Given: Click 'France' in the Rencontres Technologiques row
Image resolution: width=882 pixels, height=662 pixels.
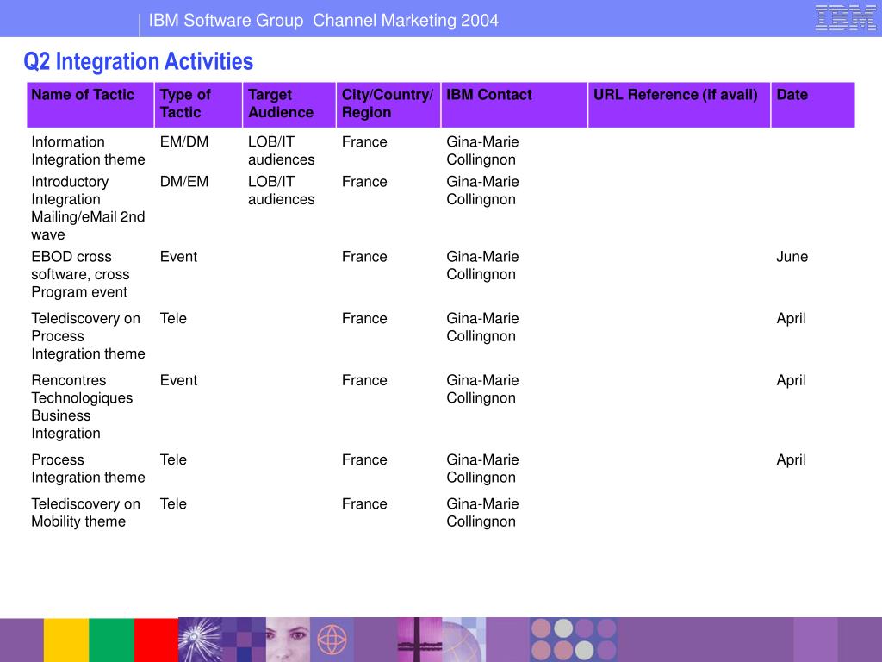Looking at the screenshot, I should pyautogui.click(x=364, y=380).
